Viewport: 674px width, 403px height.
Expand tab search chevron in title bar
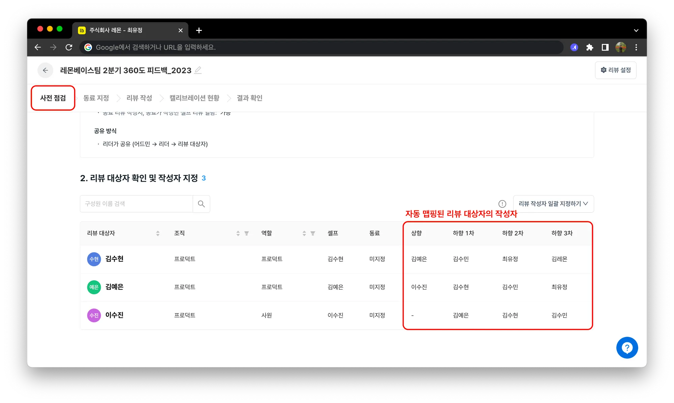click(636, 30)
